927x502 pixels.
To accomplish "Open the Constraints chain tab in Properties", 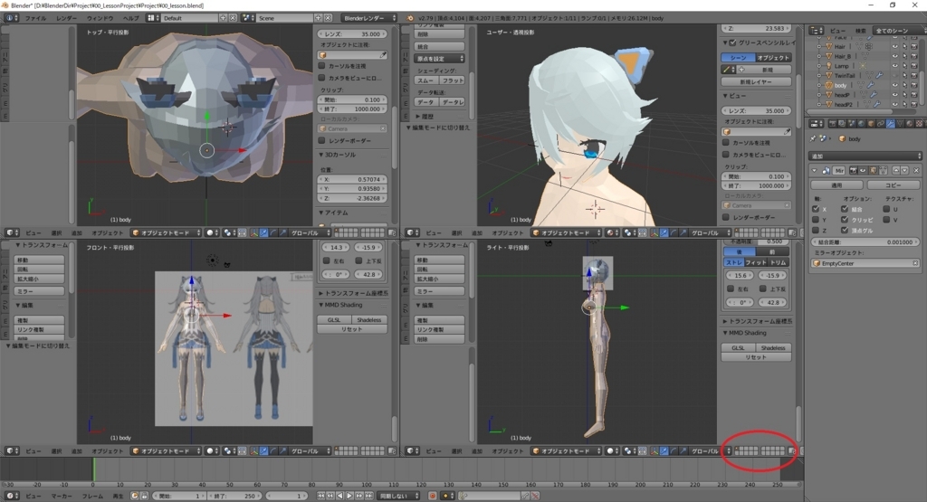I will tap(880, 123).
